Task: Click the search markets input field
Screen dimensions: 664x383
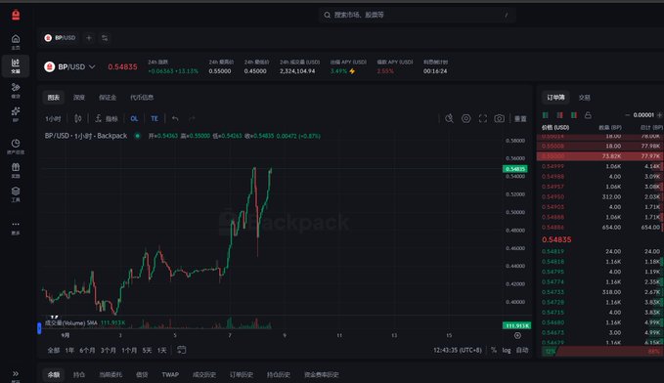Action: click(417, 15)
